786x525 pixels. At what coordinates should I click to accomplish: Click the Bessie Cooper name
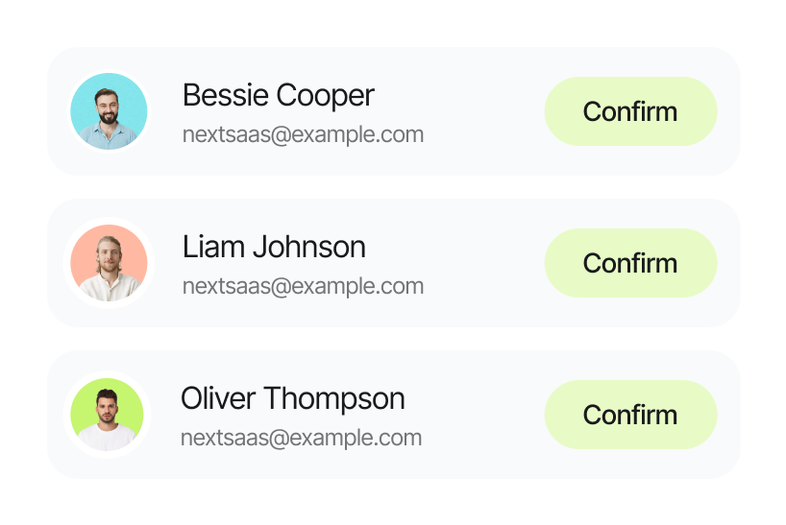tap(278, 95)
